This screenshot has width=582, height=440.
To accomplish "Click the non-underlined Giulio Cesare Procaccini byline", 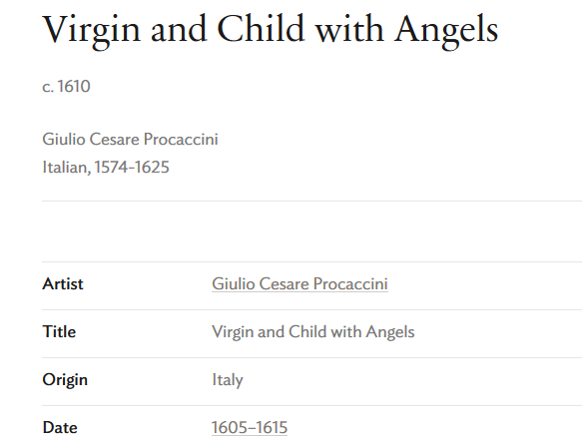I will (131, 139).
